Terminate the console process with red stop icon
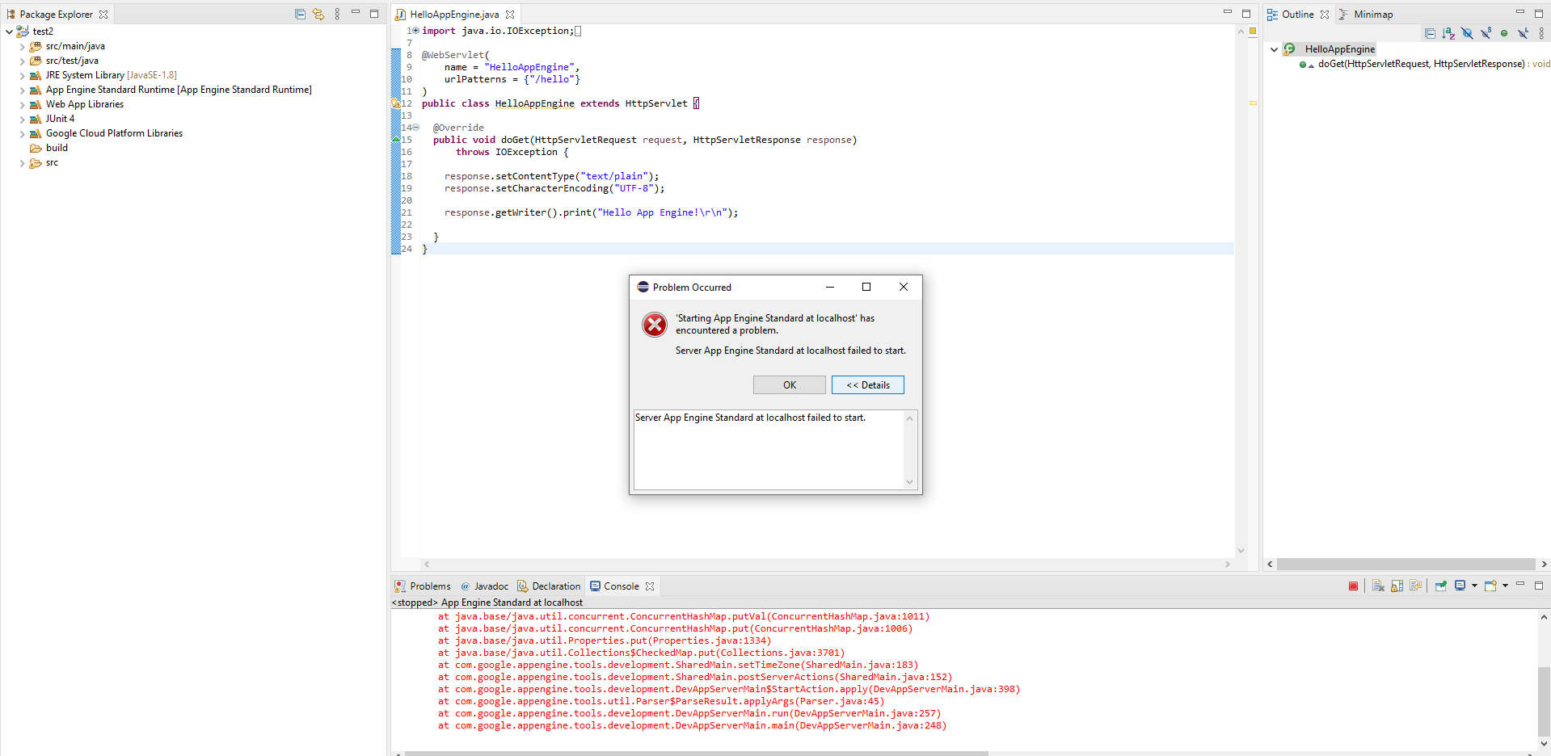This screenshot has height=756, width=1551. point(1354,586)
